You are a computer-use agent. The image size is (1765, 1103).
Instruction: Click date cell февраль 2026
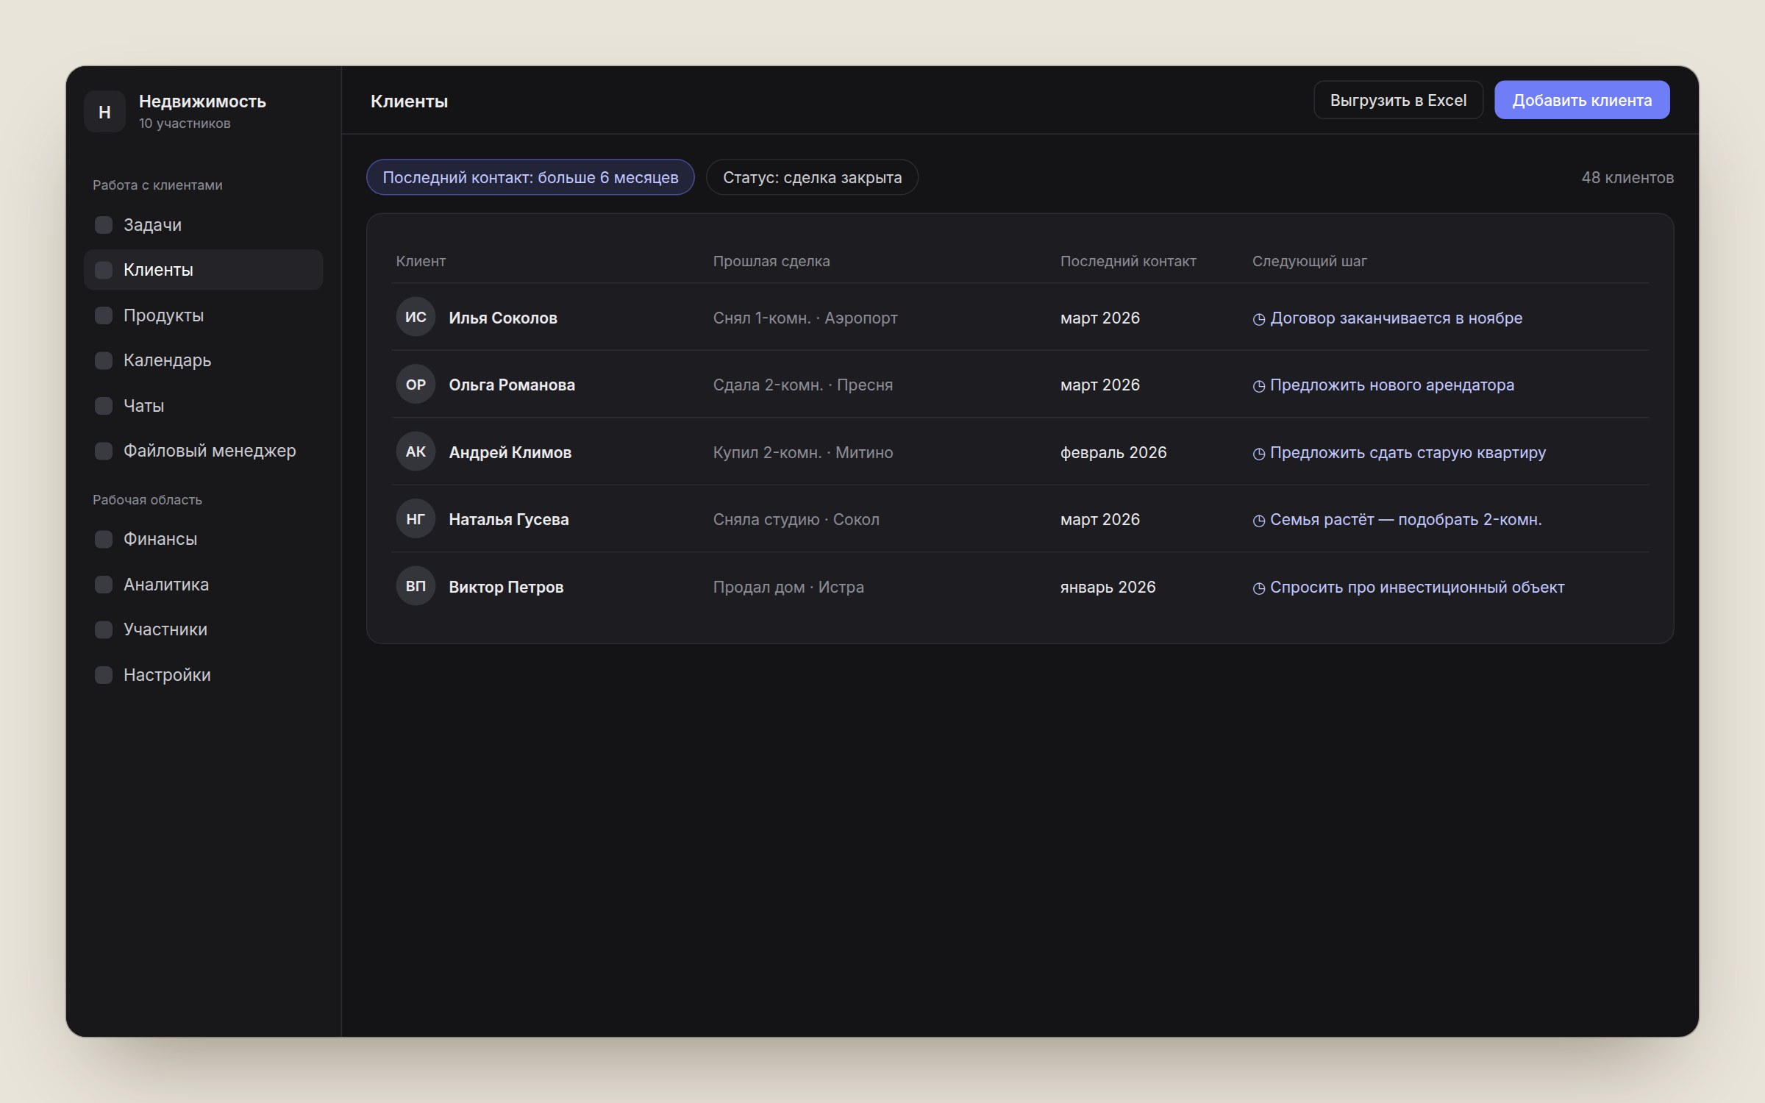1113,452
